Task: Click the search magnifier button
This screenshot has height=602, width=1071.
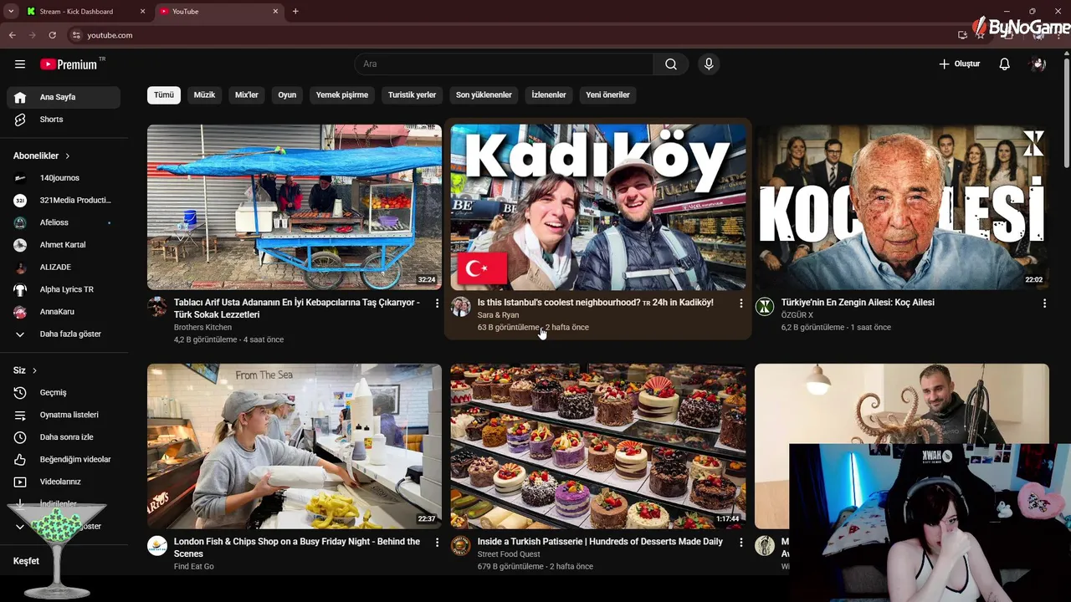Action: tap(671, 64)
